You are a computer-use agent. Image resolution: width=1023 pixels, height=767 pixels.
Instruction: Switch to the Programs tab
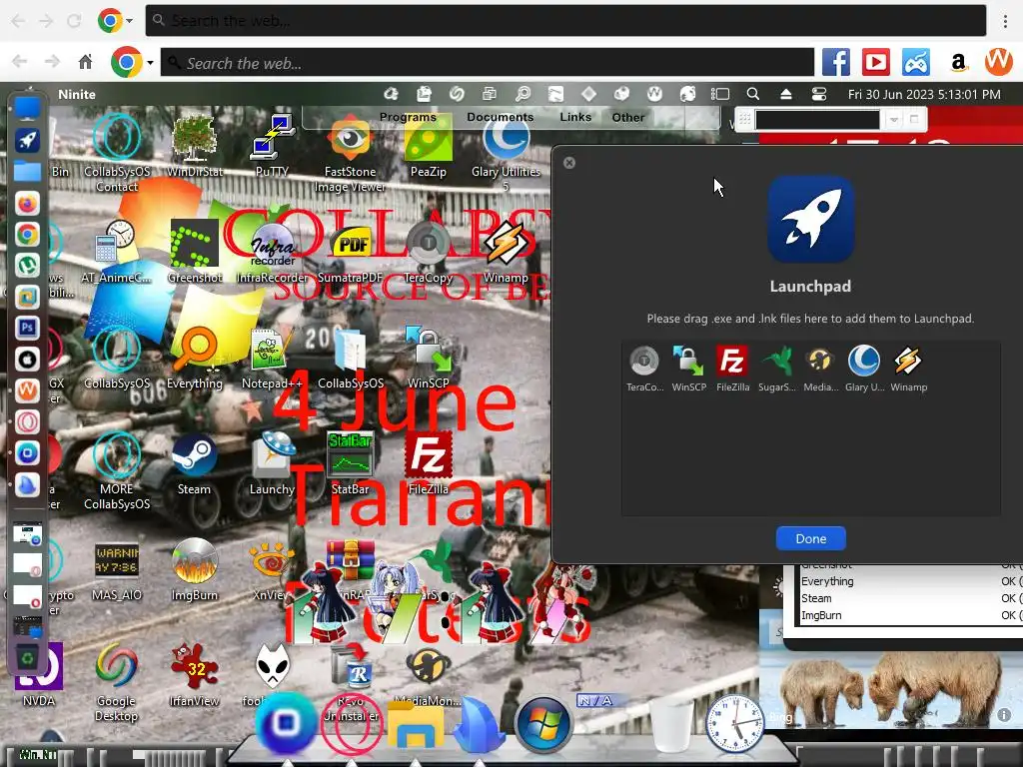pos(408,117)
